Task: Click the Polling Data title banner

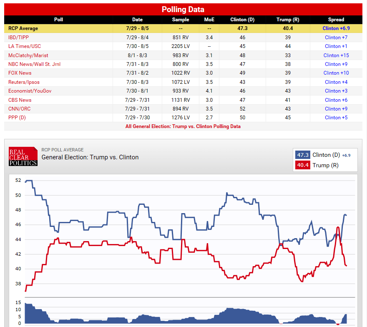Action: (x=183, y=9)
